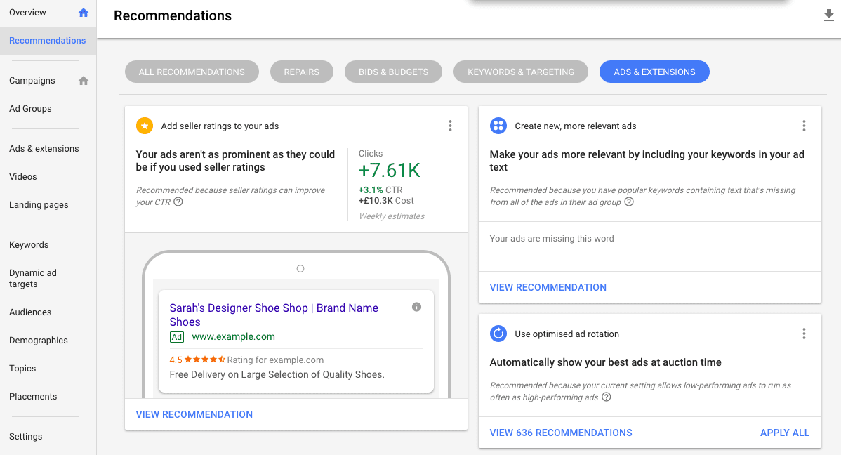Viewport: 841px width, 455px height.
Task: Click the 'Use optimised ad rotation' title
Action: (x=567, y=334)
